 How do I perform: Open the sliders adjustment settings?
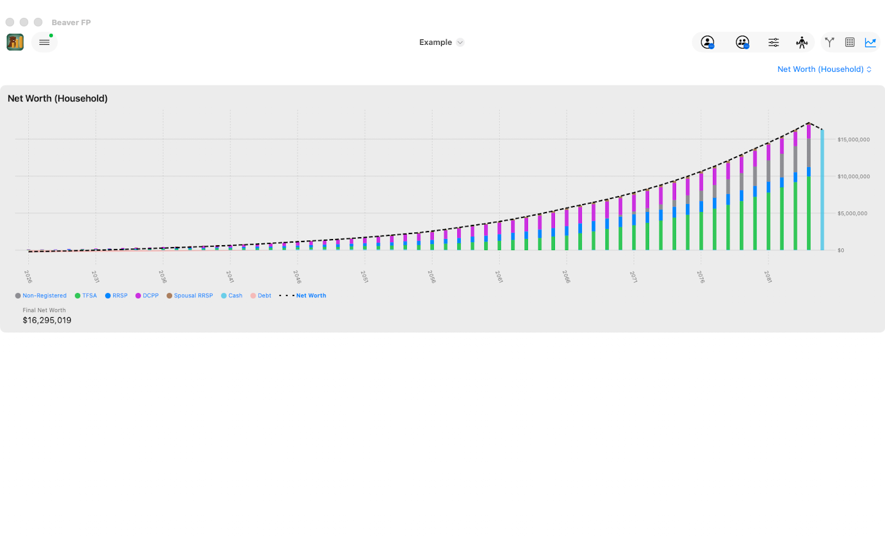point(773,42)
